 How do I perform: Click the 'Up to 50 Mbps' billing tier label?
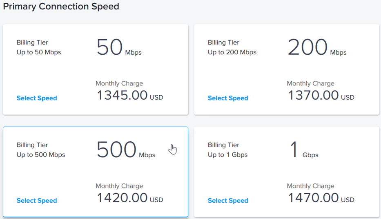(x=39, y=52)
